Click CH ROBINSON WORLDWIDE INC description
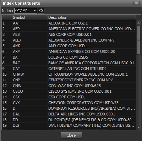Screen dimensions: 142x141 point(88,74)
